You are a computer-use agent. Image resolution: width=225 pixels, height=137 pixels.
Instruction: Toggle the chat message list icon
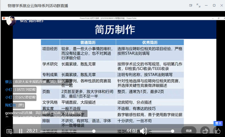[x=9, y=131]
